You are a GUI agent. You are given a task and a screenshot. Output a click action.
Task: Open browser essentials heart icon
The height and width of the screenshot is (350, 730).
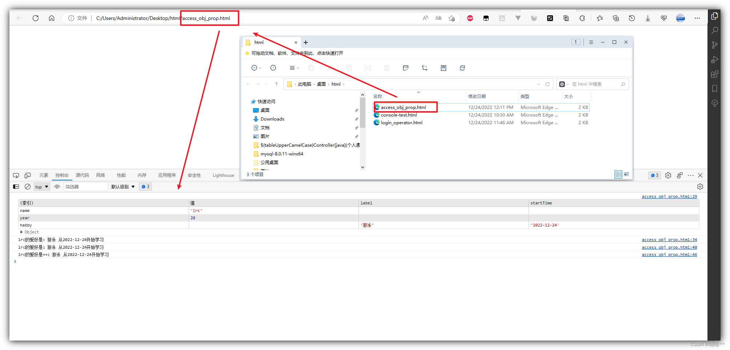coord(664,18)
